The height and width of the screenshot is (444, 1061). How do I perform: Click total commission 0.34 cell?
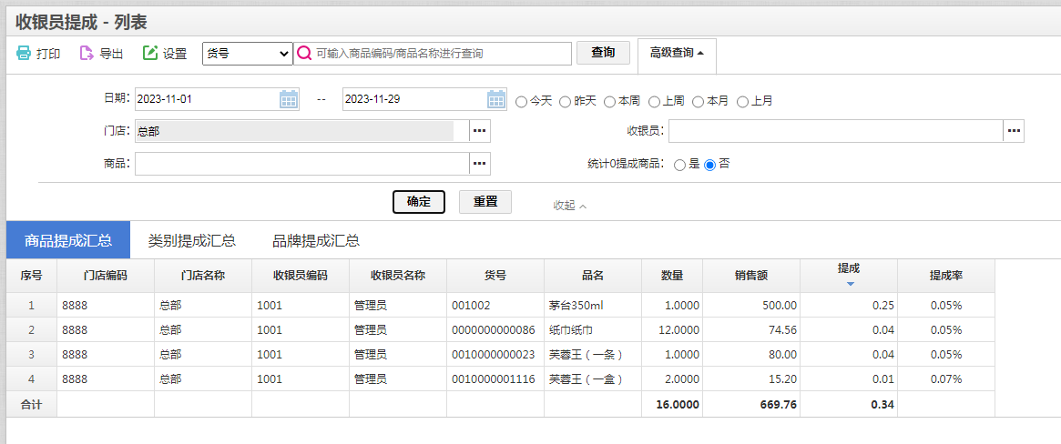(849, 405)
